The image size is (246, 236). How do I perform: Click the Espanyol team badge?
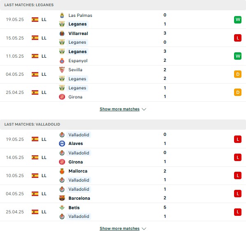62,61
